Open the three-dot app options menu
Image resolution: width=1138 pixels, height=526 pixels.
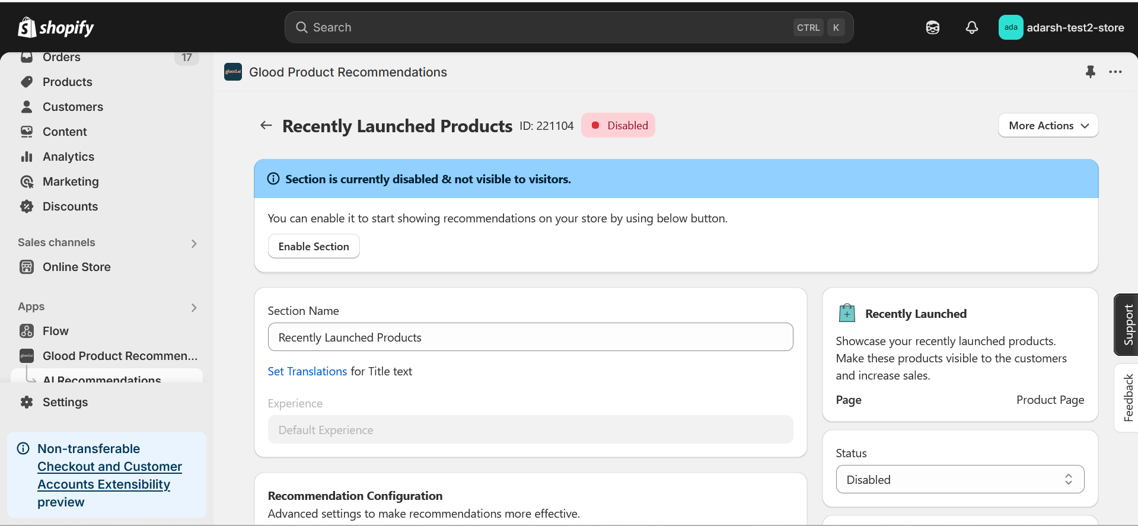tap(1115, 72)
